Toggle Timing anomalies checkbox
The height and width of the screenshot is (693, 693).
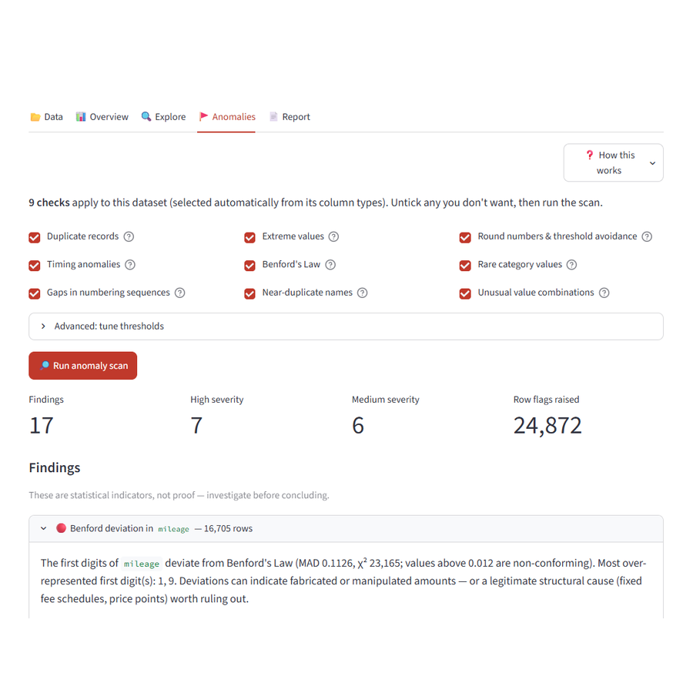pyautogui.click(x=35, y=265)
